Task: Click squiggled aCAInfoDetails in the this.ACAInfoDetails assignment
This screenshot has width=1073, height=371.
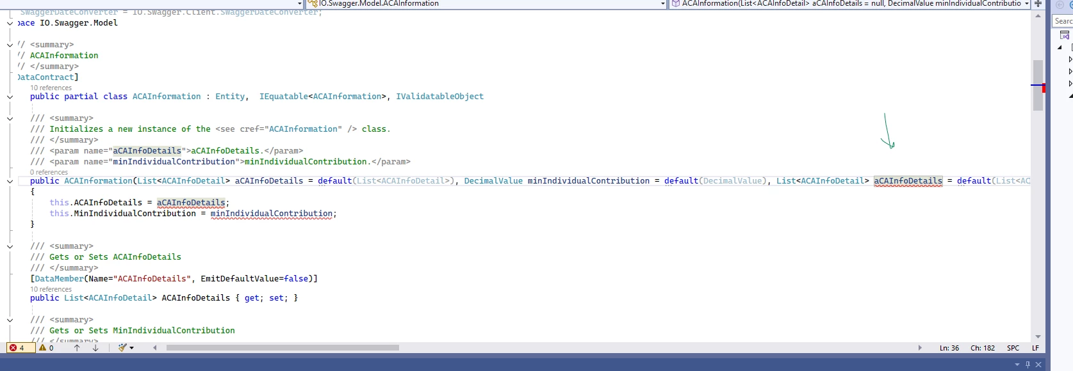Action: coord(191,203)
